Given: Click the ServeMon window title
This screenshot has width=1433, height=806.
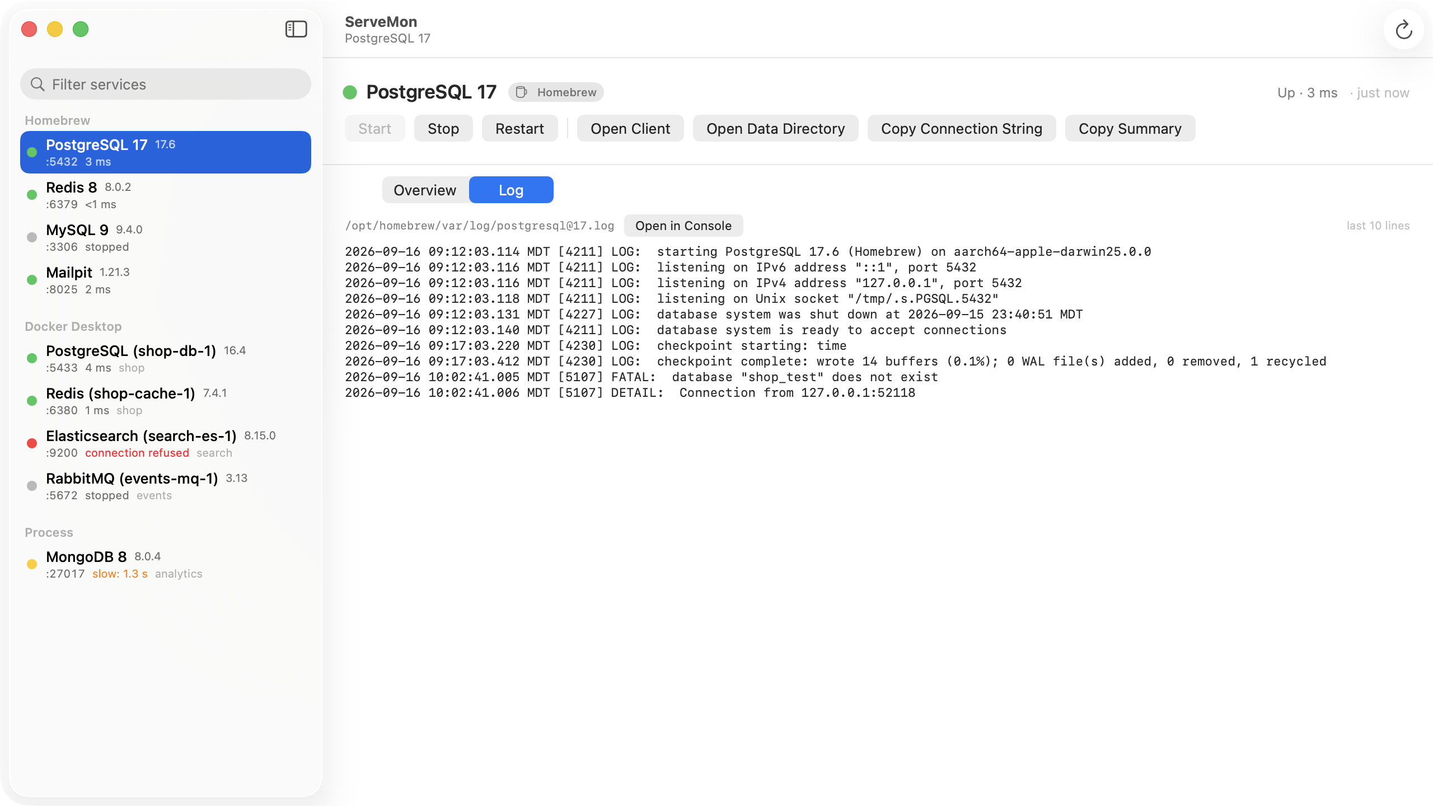Looking at the screenshot, I should pyautogui.click(x=381, y=22).
